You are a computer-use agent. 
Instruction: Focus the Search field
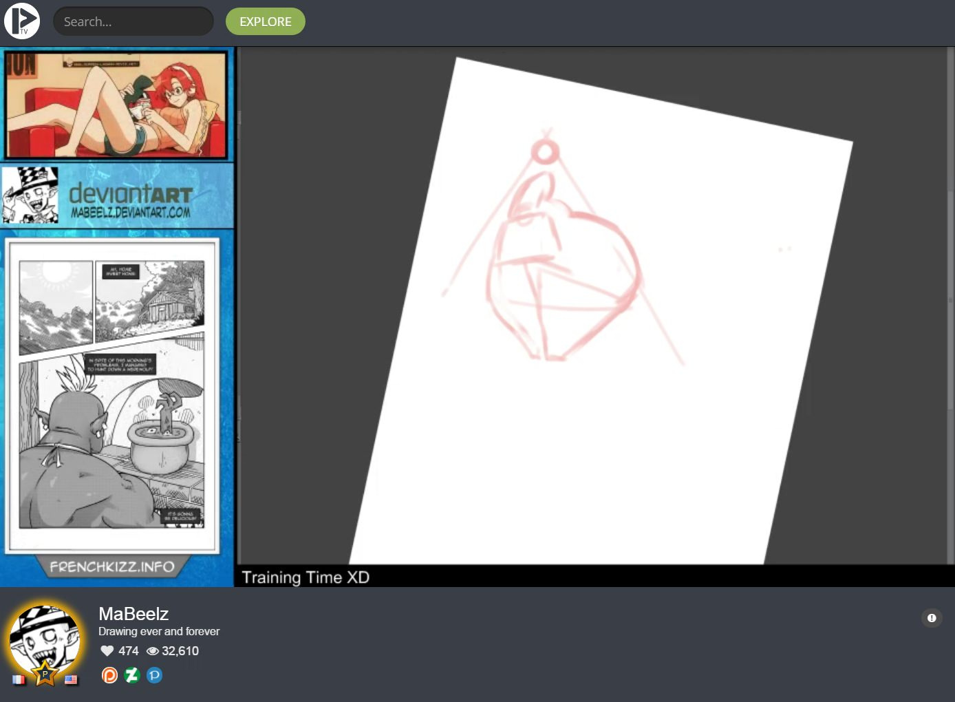tap(133, 21)
